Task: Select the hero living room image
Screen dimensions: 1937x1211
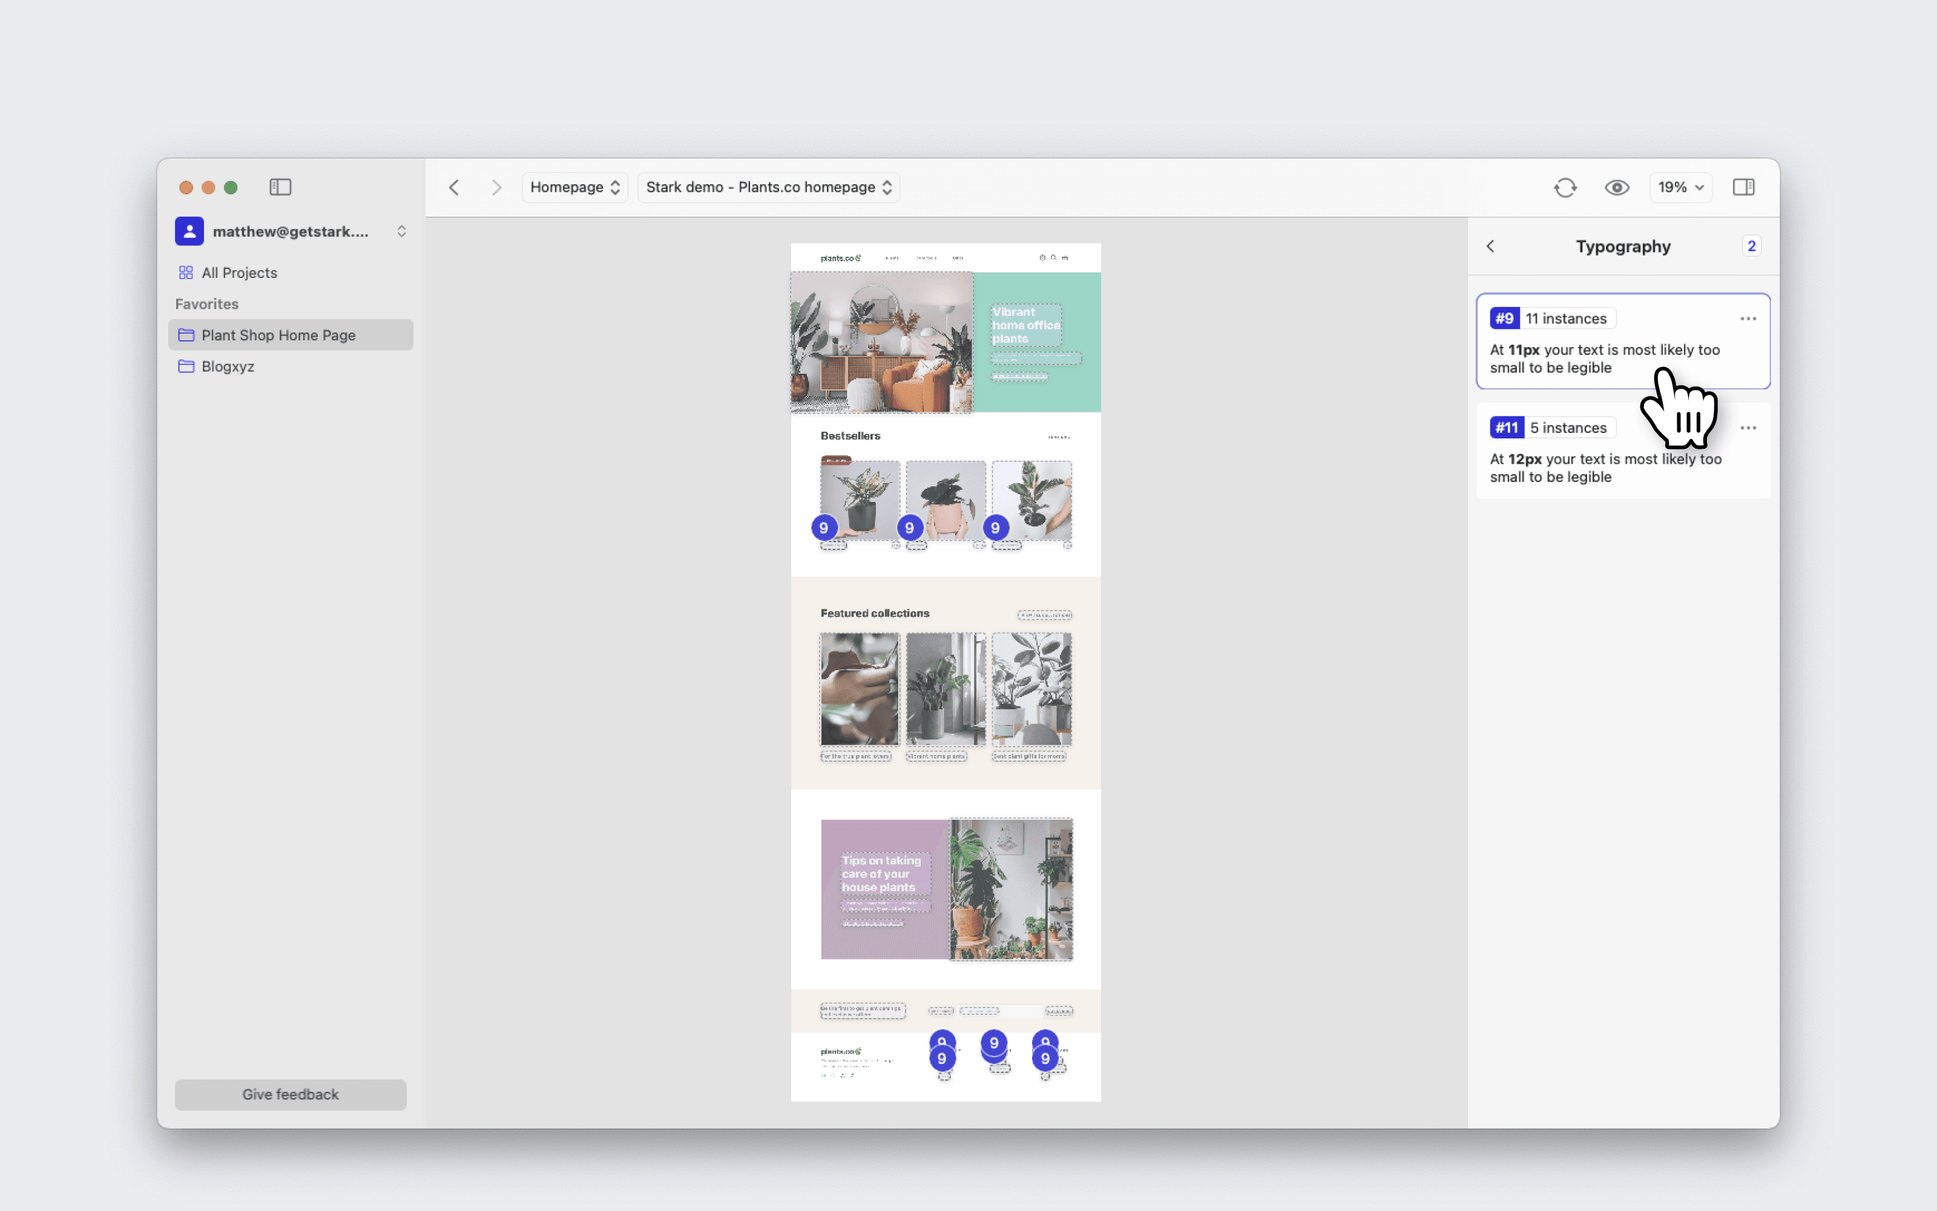Action: (881, 342)
